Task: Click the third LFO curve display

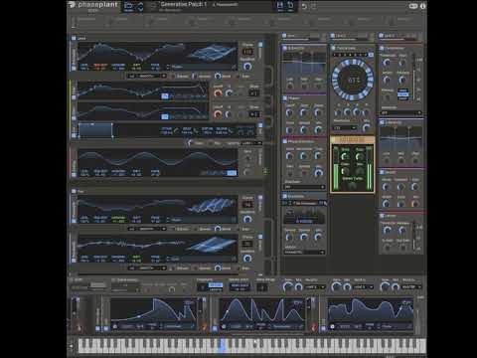Action: pyautogui.click(x=371, y=309)
